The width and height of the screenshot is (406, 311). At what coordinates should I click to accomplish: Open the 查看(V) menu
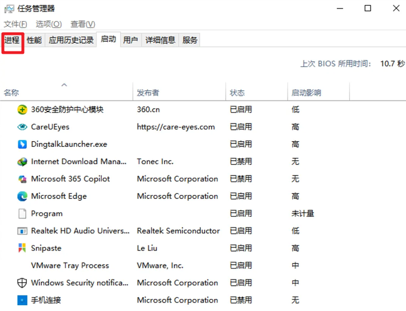click(x=83, y=24)
